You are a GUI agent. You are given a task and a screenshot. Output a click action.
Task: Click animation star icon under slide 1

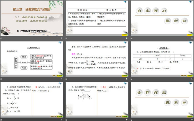1,38
